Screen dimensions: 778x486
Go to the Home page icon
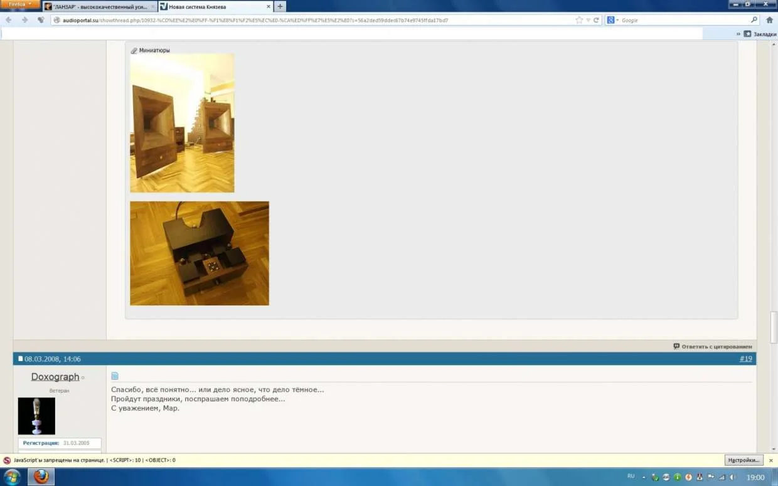[x=769, y=20]
